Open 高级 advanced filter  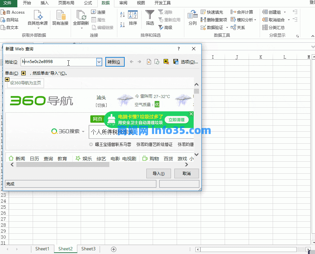(x=165, y=27)
